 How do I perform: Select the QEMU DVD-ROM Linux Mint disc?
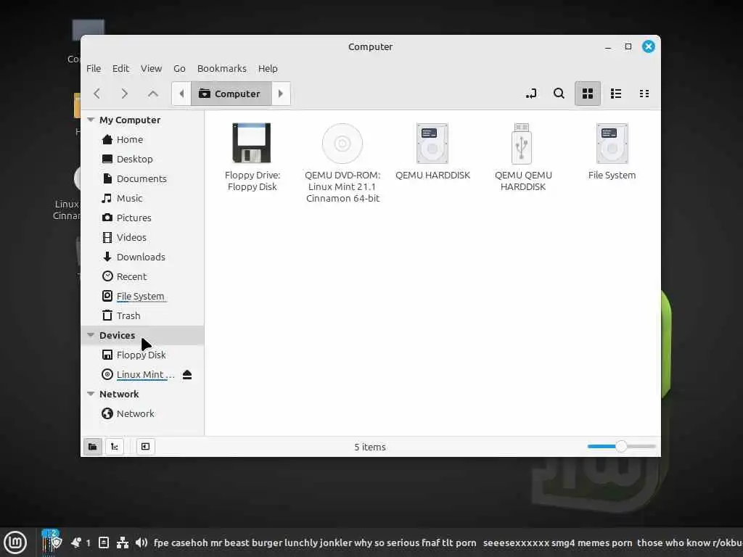coord(342,143)
